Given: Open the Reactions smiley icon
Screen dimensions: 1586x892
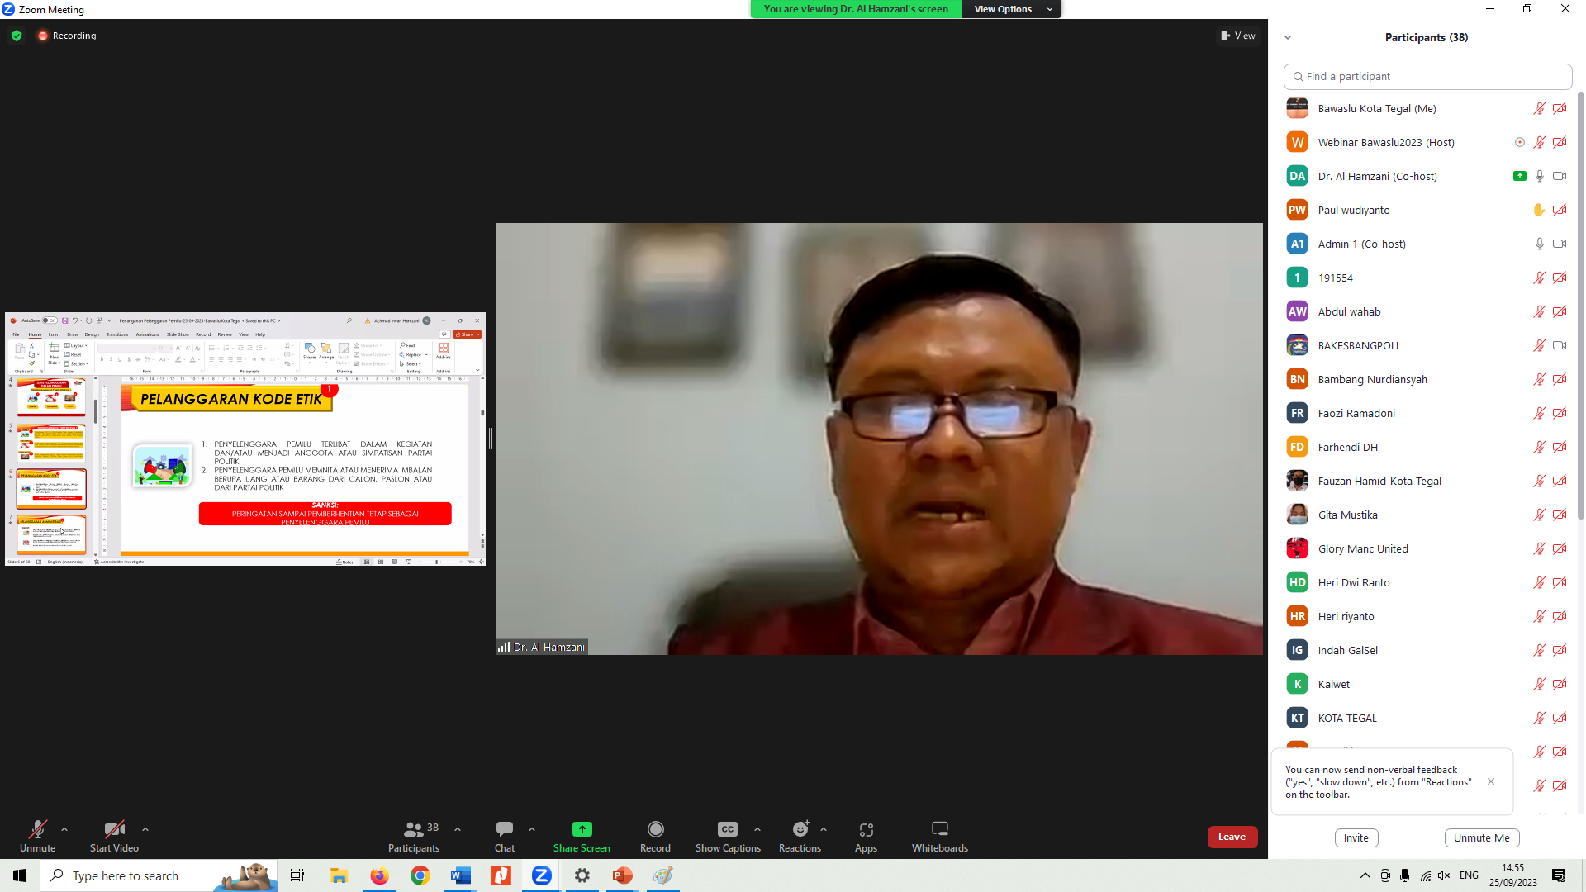Looking at the screenshot, I should (x=800, y=829).
